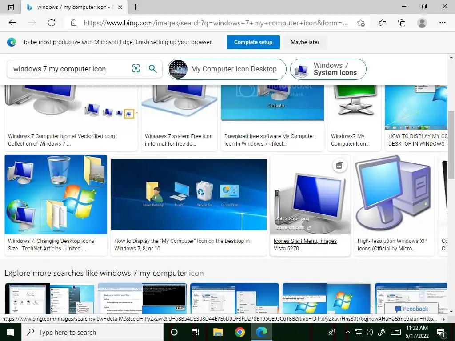This screenshot has width=455, height=341.
Task: Click 'Explore more searches like windows 7' heading
Action: click(104, 273)
